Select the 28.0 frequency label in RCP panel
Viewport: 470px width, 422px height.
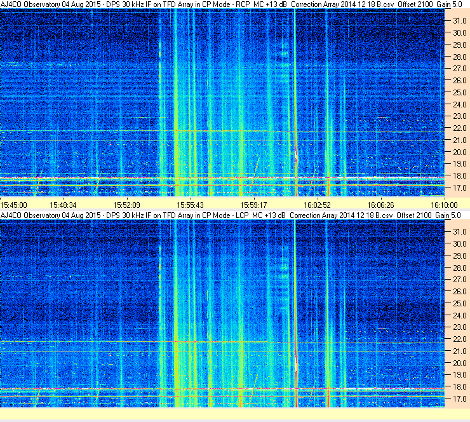(459, 57)
